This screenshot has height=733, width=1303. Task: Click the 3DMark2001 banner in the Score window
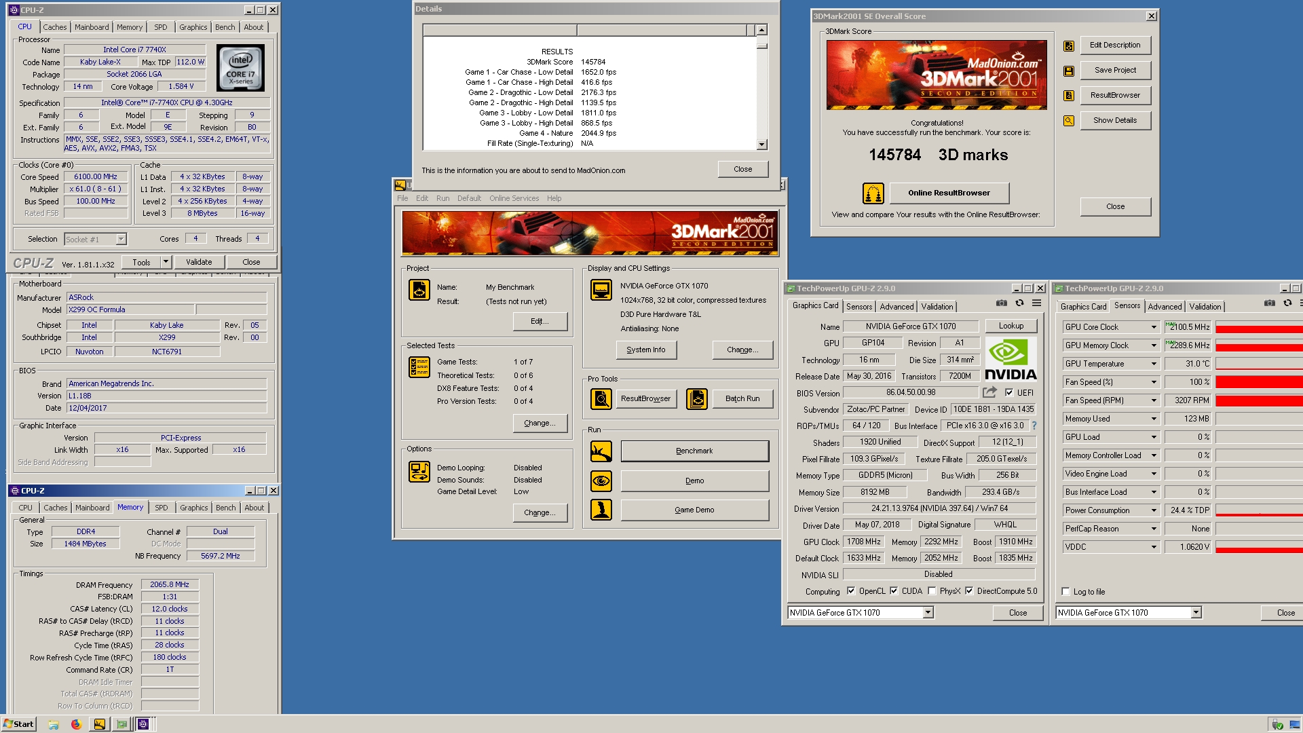coord(937,75)
